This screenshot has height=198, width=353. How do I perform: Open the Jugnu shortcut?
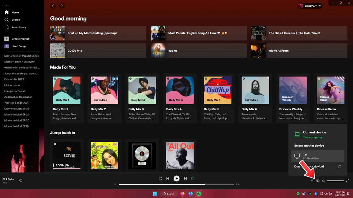[199, 50]
